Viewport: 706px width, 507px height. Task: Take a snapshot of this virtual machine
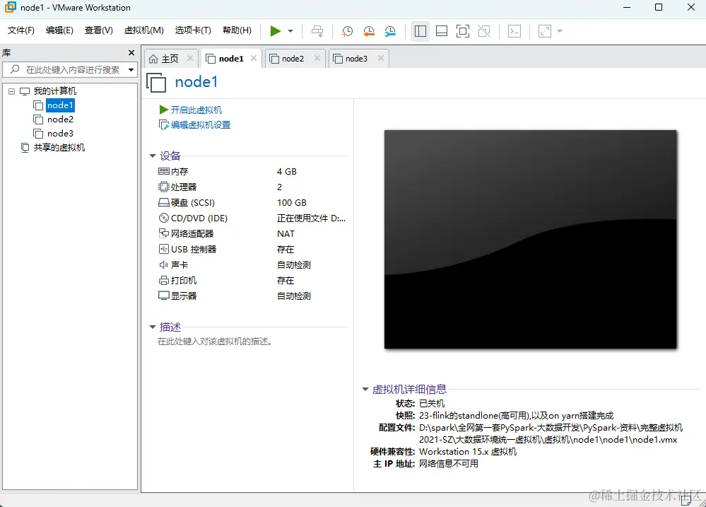pos(346,31)
